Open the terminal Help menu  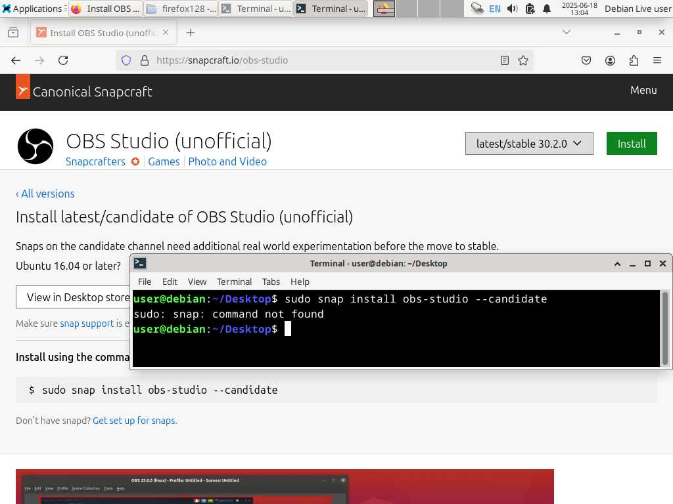tap(300, 282)
